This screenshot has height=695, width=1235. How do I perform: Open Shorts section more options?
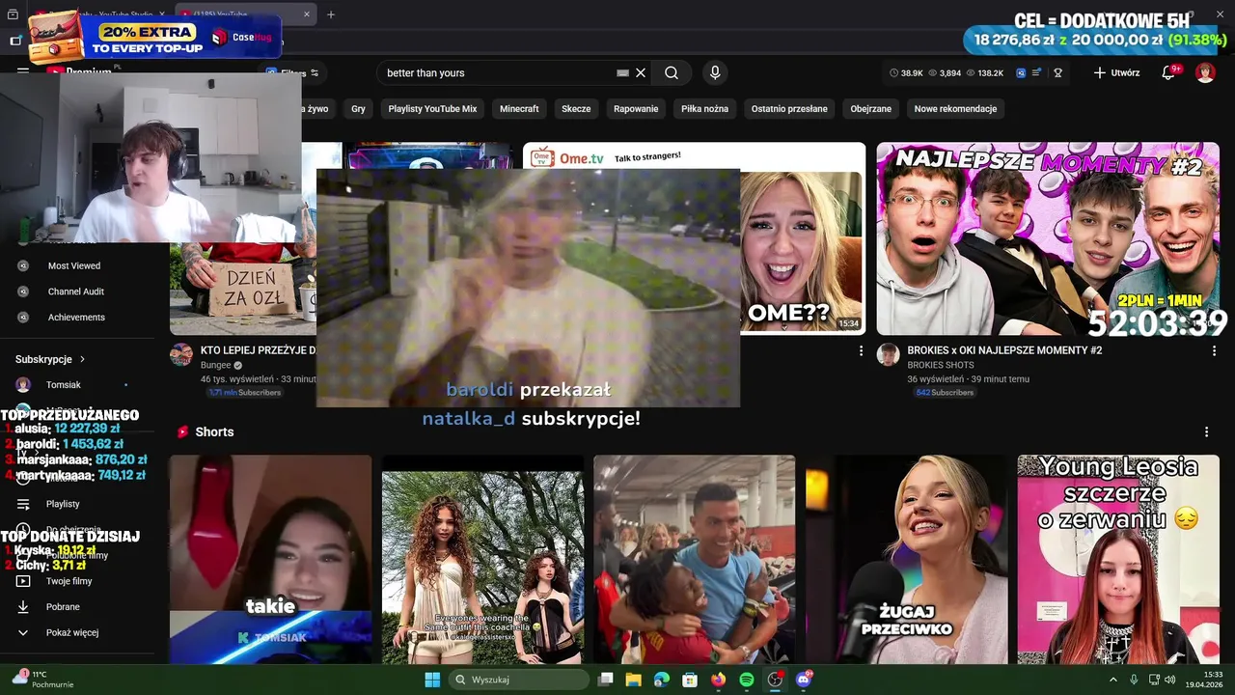(x=1206, y=431)
